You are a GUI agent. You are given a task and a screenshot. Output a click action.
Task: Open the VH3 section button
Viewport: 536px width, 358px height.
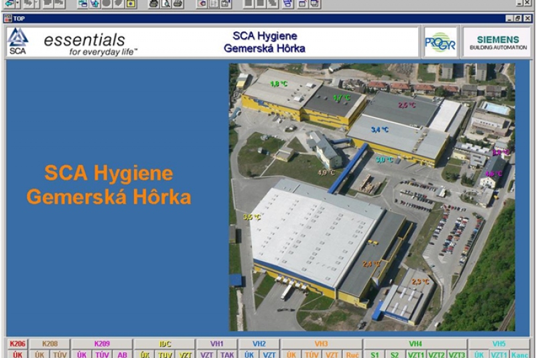pyautogui.click(x=322, y=344)
